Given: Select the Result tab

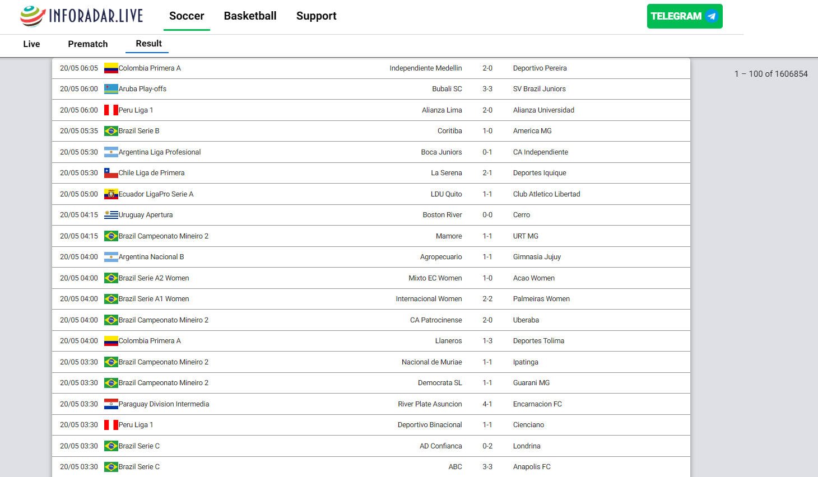Looking at the screenshot, I should [x=148, y=44].
